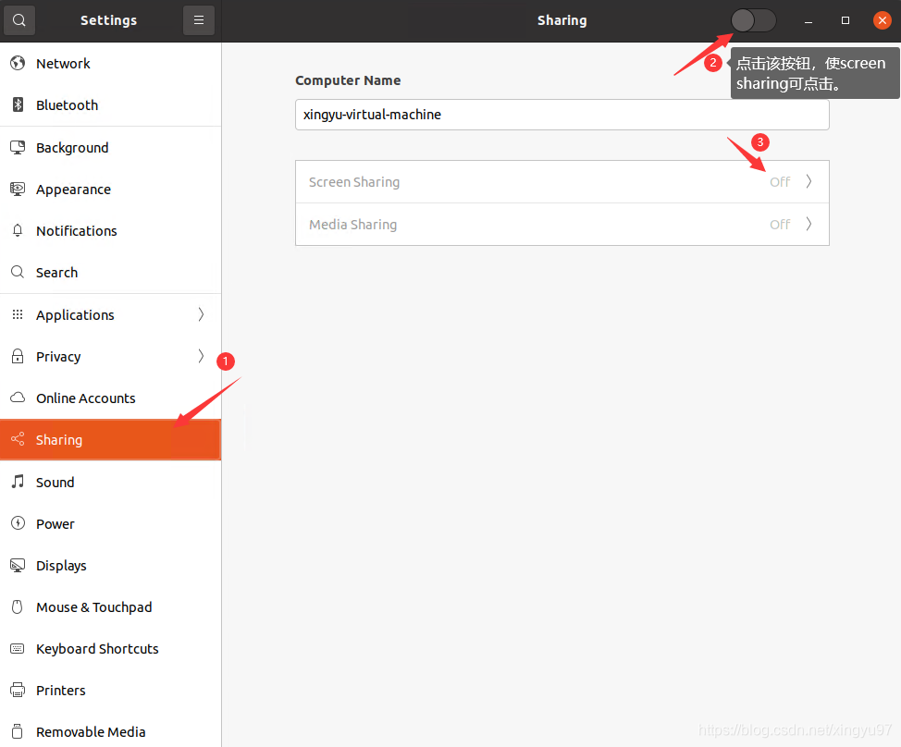Click the Online Accounts cloud icon
This screenshot has width=901, height=747.
18,398
